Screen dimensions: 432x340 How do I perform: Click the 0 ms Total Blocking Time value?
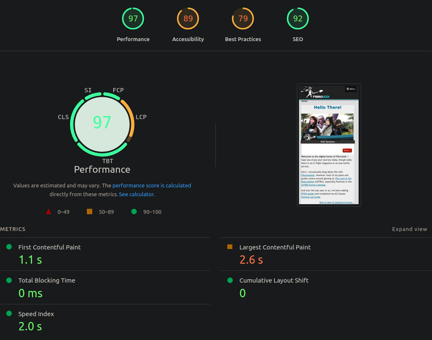pos(31,293)
